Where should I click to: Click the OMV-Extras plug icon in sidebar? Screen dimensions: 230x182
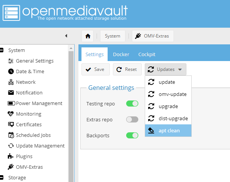(11, 167)
